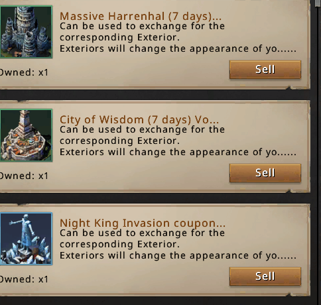Select the Massive Harrenhal item card background
Image resolution: width=321 pixels, height=305 pixels.
(x=155, y=44)
